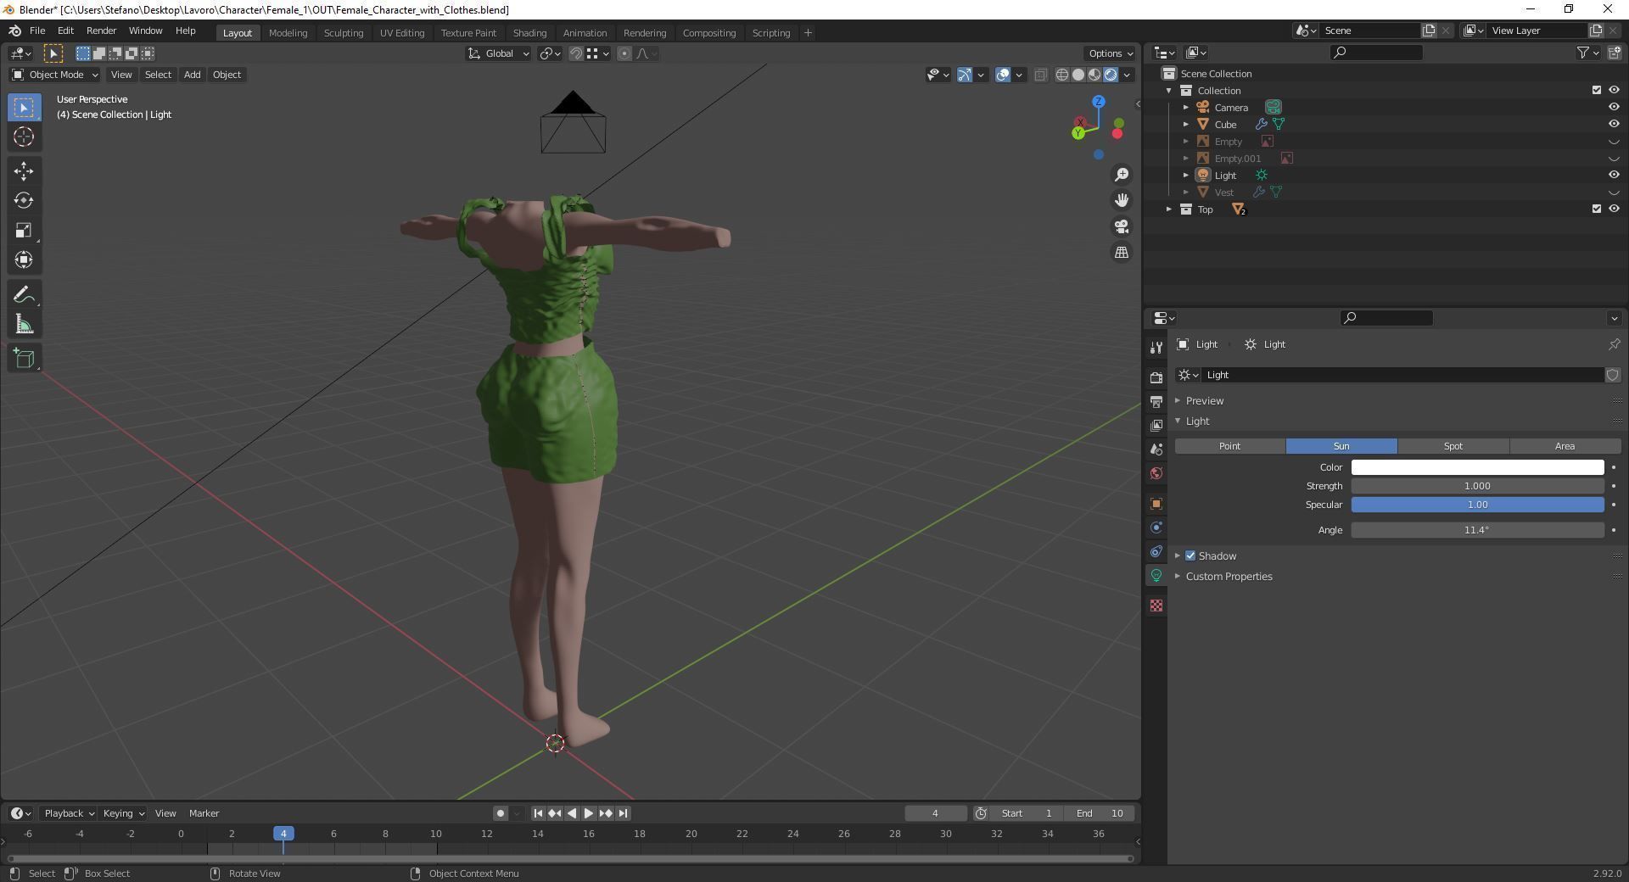Expand the Camera item in outliner
The width and height of the screenshot is (1629, 882).
click(1186, 108)
